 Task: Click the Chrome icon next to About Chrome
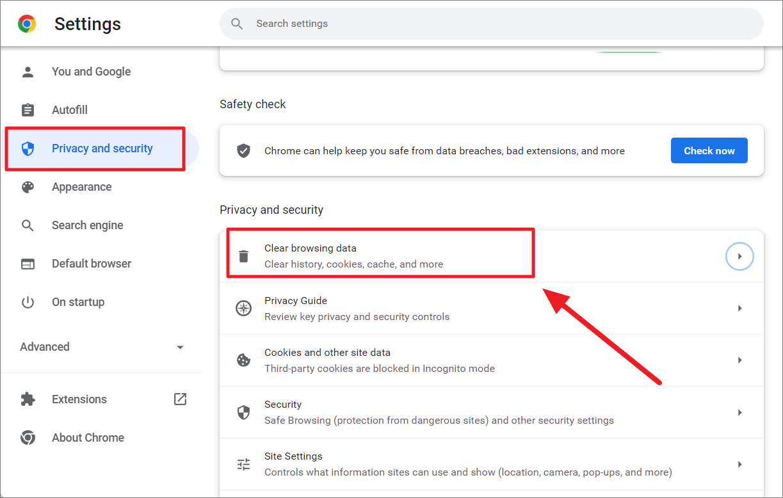[28, 438]
